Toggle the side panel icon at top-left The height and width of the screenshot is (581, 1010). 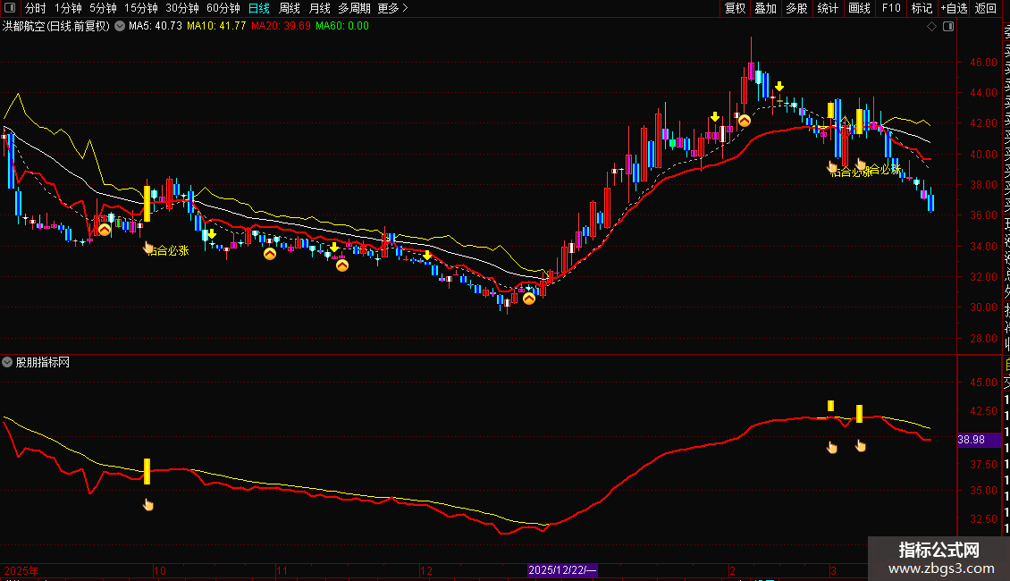10,8
